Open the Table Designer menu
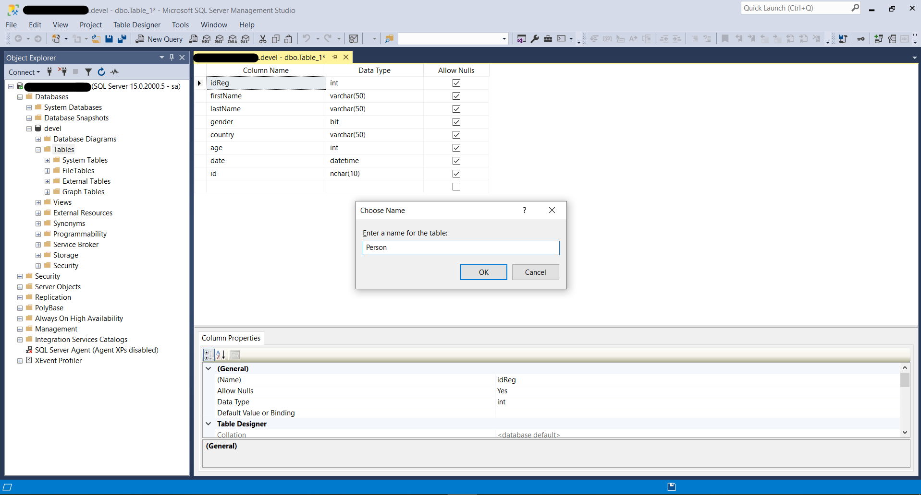 [136, 25]
